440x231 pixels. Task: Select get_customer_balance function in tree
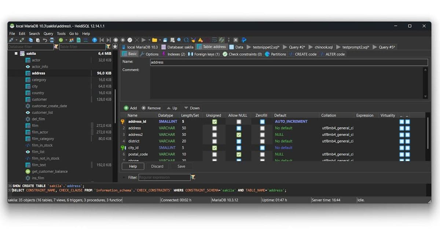pos(49,172)
